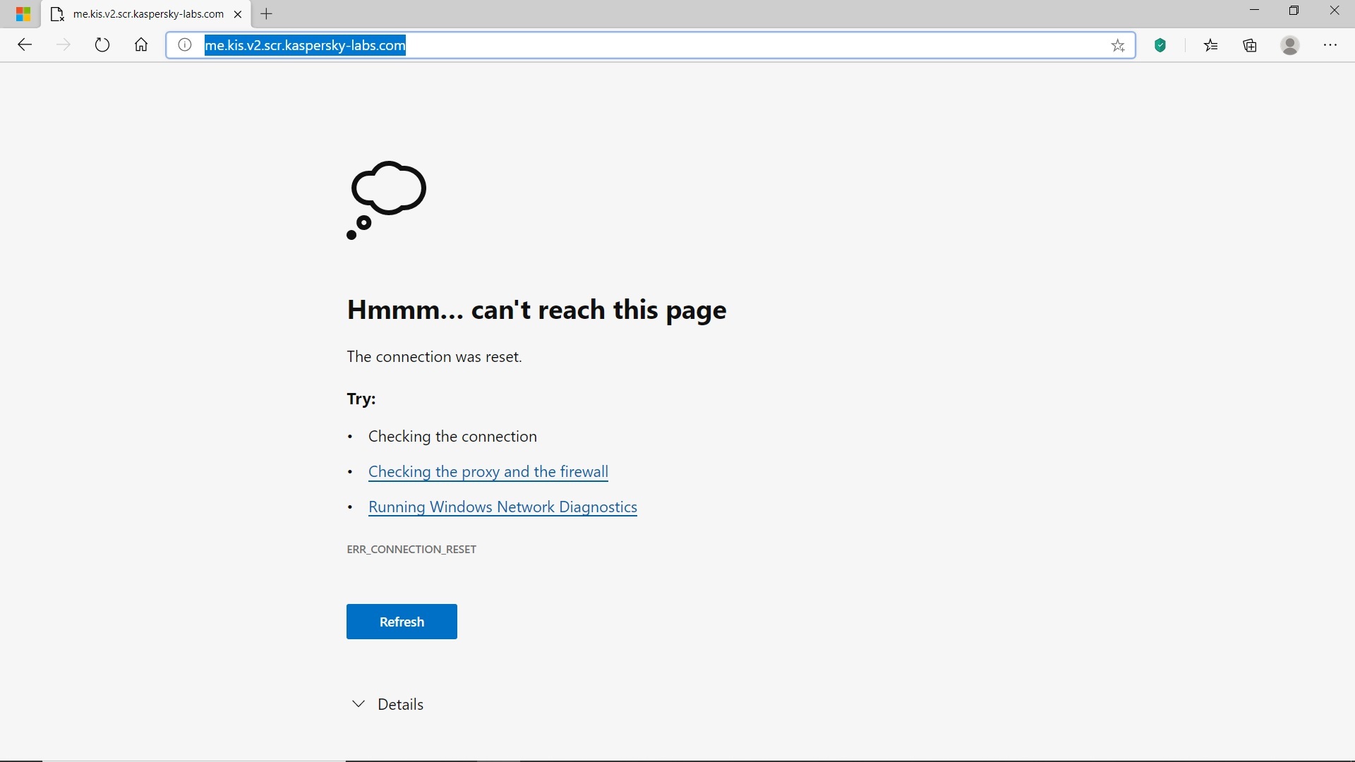Open the Collections icon

pyautogui.click(x=1251, y=46)
